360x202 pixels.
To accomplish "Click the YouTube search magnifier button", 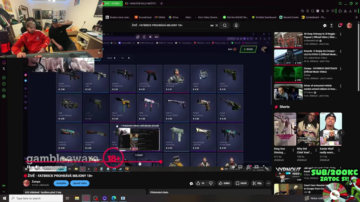I will (225, 25).
